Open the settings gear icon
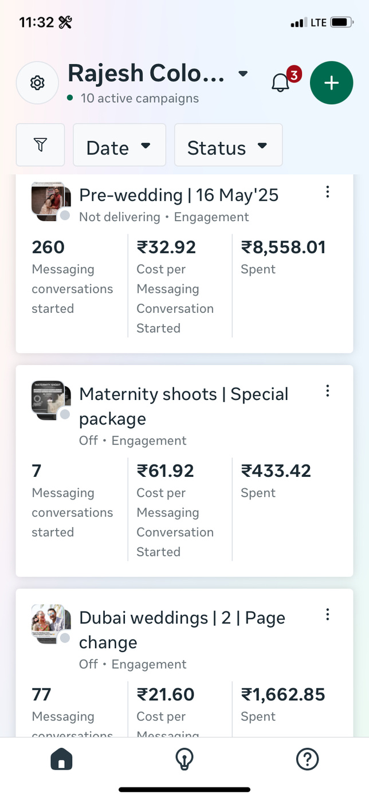Image resolution: width=369 pixels, height=800 pixels. pyautogui.click(x=37, y=83)
